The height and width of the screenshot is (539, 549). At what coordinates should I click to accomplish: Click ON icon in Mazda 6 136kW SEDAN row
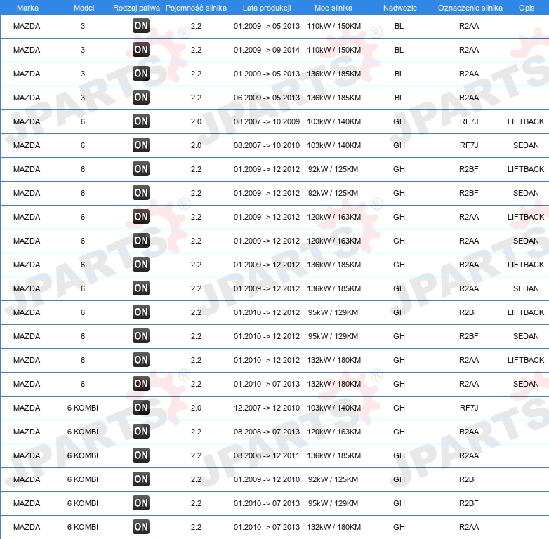point(141,288)
